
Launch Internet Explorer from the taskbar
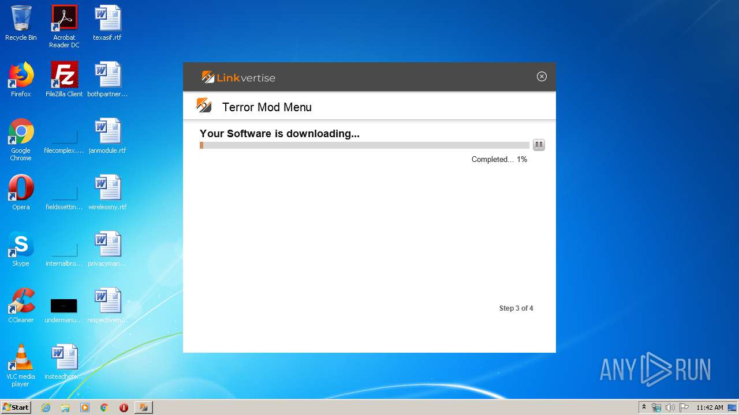[46, 408]
